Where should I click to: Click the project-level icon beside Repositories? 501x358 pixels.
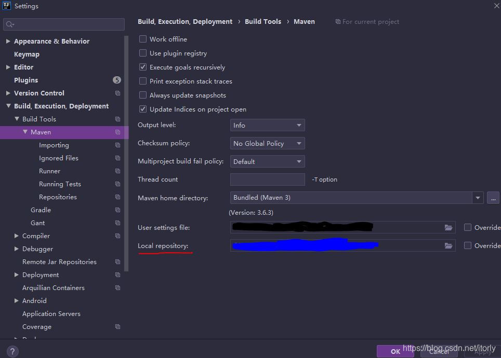pyautogui.click(x=117, y=197)
